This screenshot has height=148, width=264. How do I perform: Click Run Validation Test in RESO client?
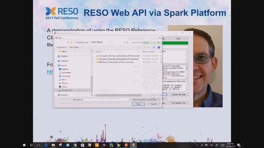point(179,103)
